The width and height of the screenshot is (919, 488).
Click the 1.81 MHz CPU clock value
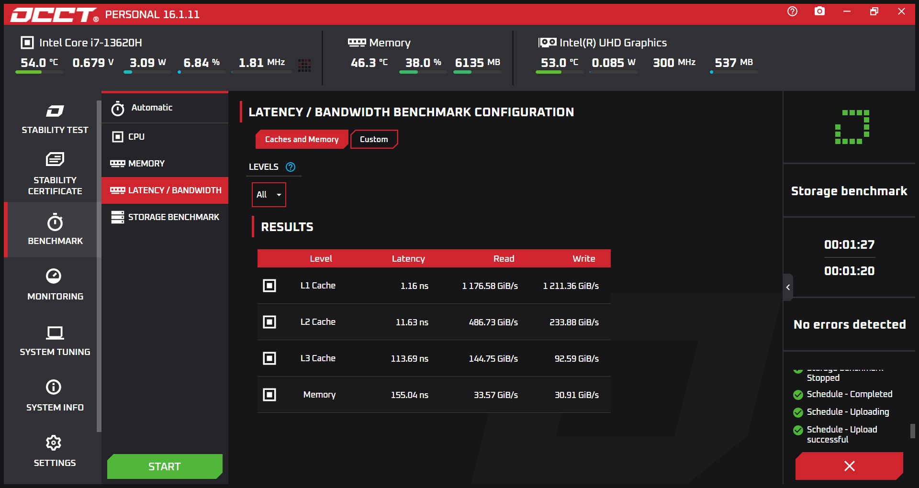point(262,63)
